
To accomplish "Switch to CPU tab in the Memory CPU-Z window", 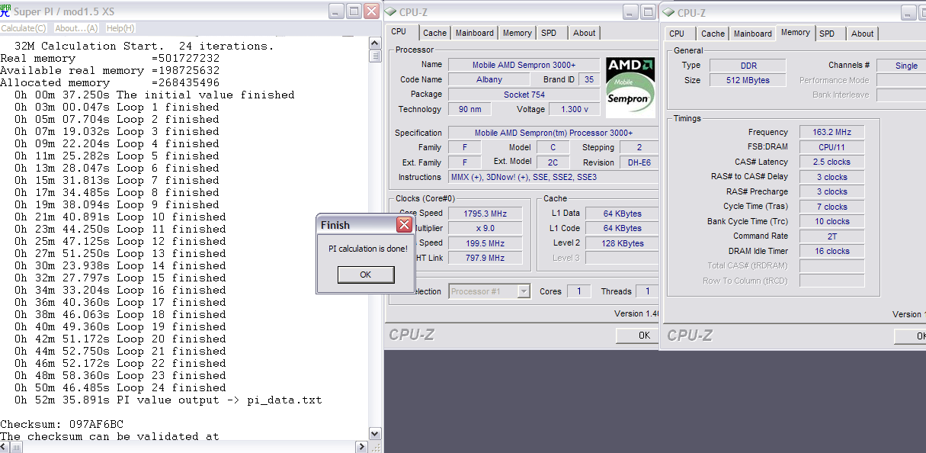I will 677,34.
